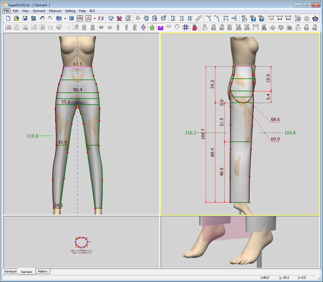This screenshot has width=323, height=282.
Task: Click the 4x4 grid size button
Action: tap(280, 18)
